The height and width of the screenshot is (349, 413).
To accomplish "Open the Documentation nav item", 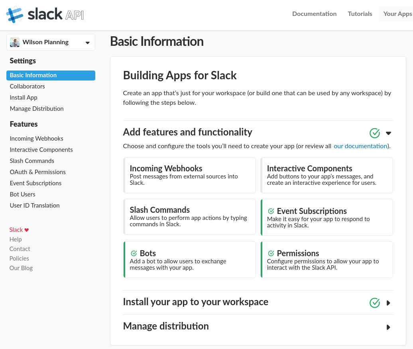I will coord(314,14).
